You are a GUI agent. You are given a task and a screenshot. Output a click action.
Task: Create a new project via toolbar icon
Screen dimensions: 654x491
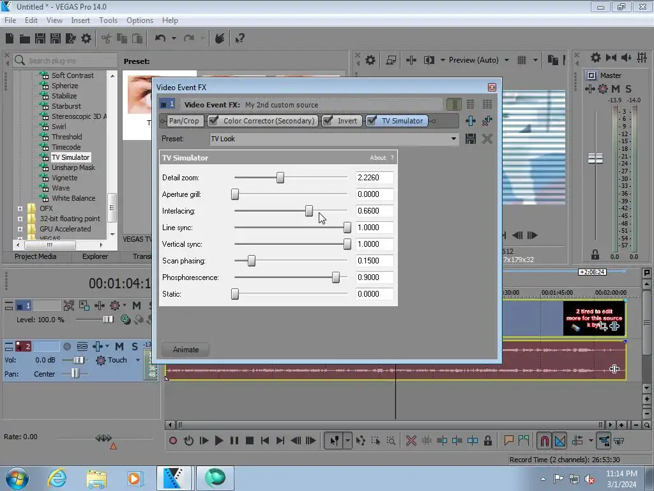click(10, 38)
